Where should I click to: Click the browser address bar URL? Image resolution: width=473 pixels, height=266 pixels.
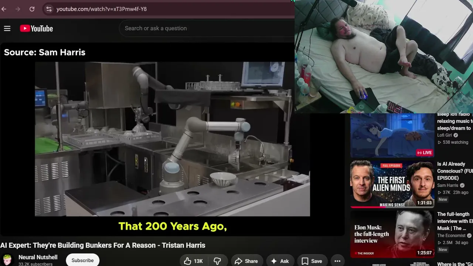tap(102, 9)
